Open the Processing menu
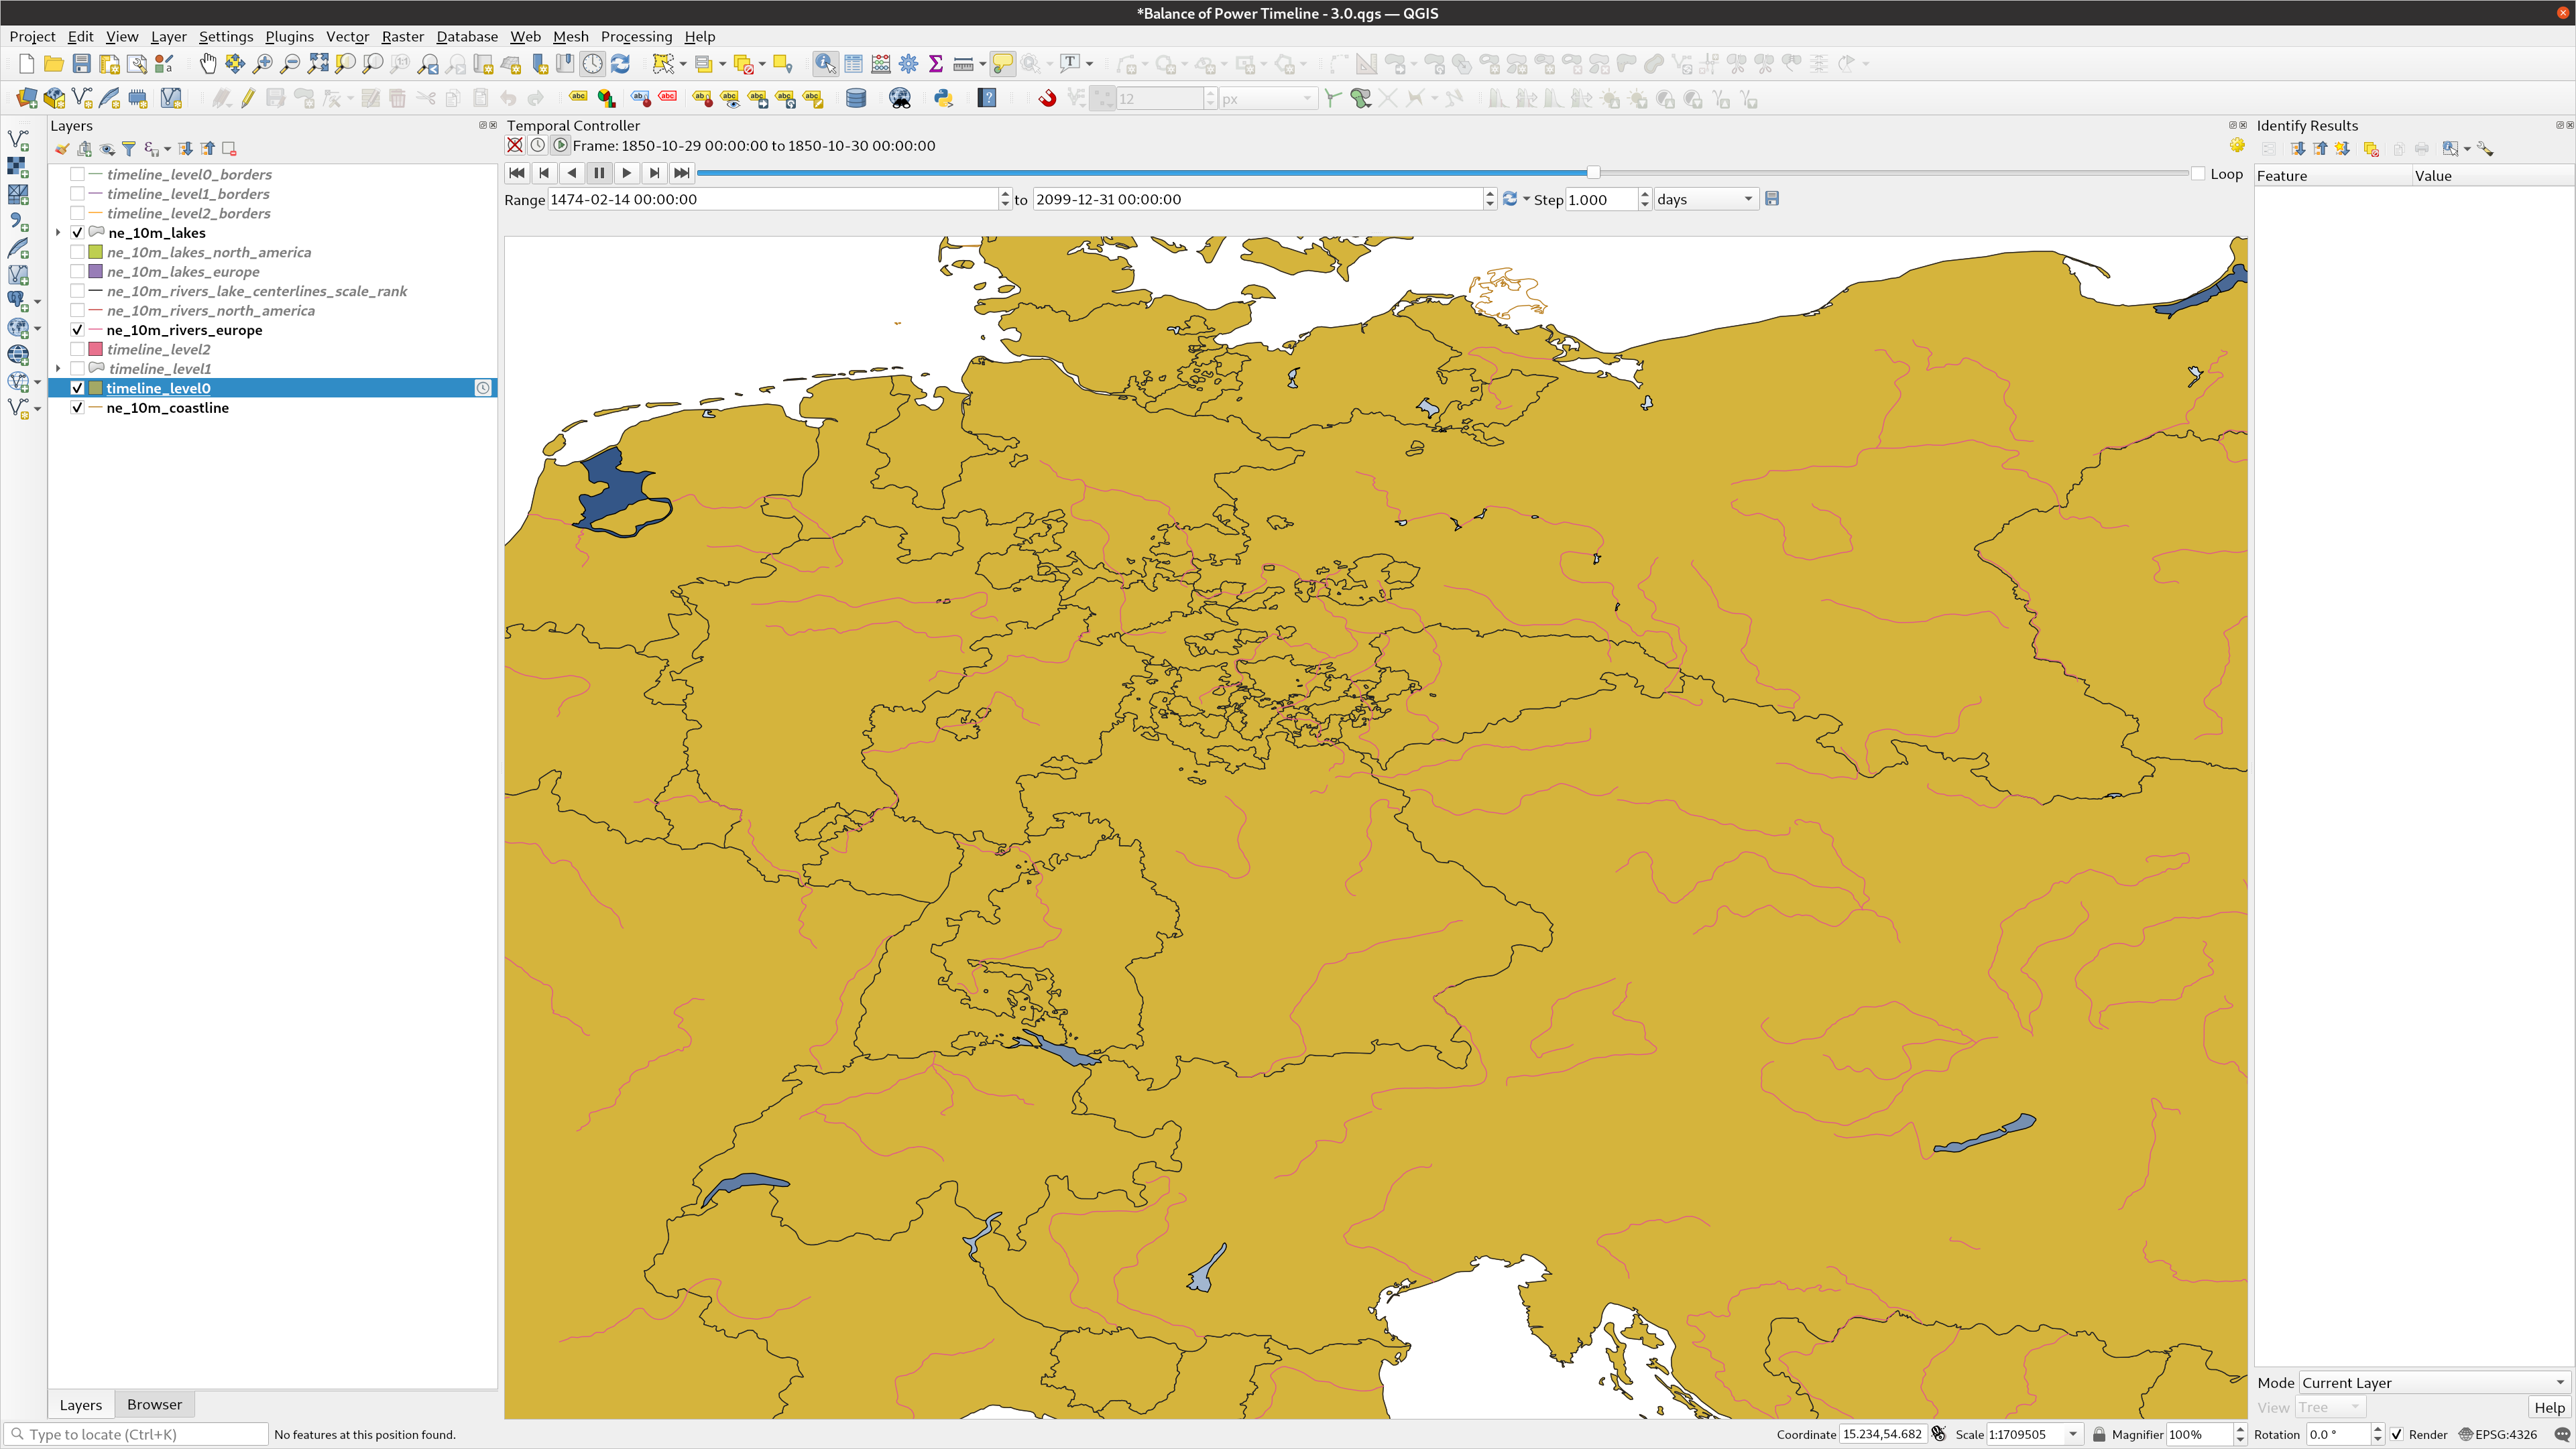 click(636, 37)
